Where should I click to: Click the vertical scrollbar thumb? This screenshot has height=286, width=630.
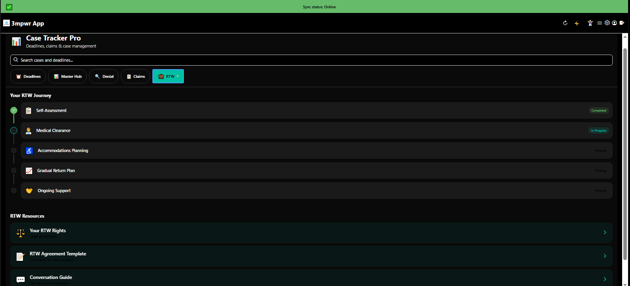click(625, 153)
